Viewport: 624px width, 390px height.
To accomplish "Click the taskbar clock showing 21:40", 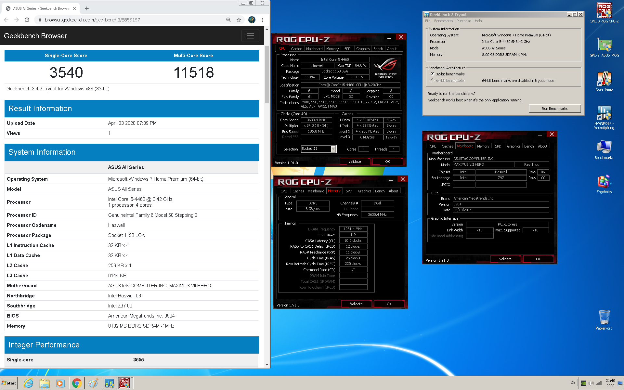I will [610, 383].
